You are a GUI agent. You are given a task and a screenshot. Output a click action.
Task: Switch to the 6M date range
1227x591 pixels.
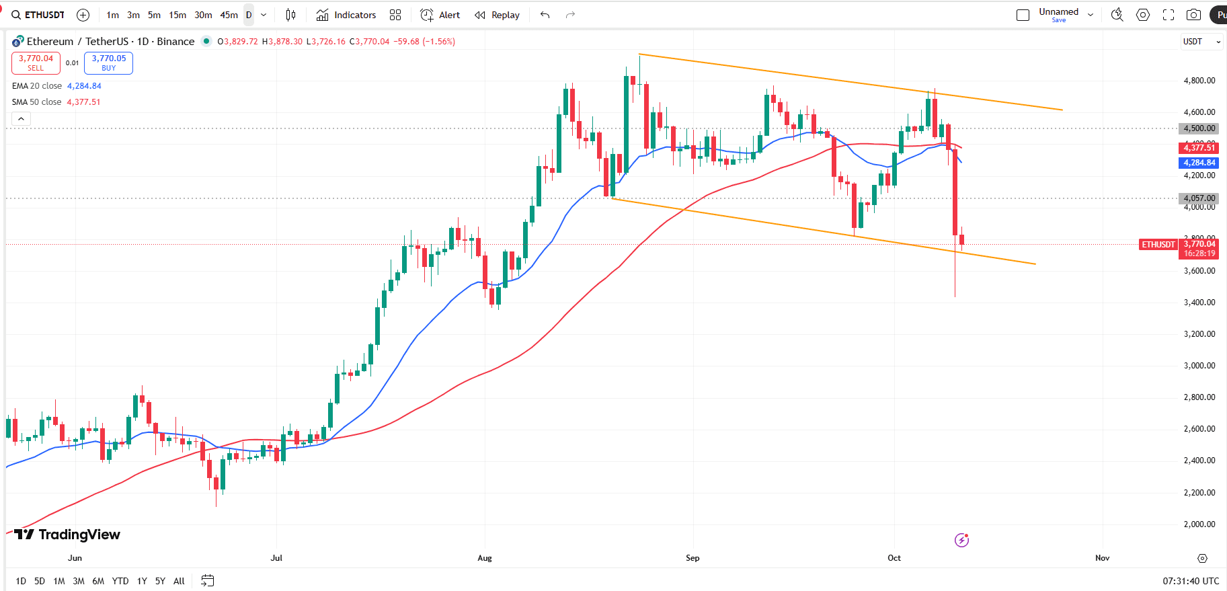tap(98, 581)
